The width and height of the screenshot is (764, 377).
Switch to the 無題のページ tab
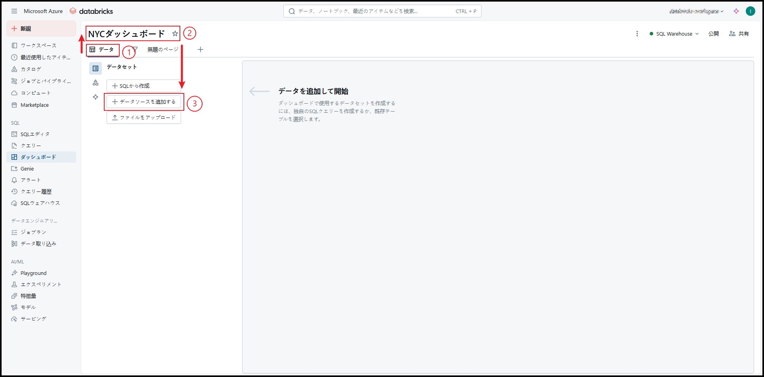[163, 49]
